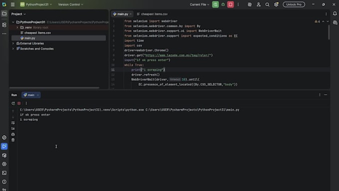Screen dimensions: 339x191
Task: Click the project panel horizontal scrollbar
Action: tap(54, 88)
